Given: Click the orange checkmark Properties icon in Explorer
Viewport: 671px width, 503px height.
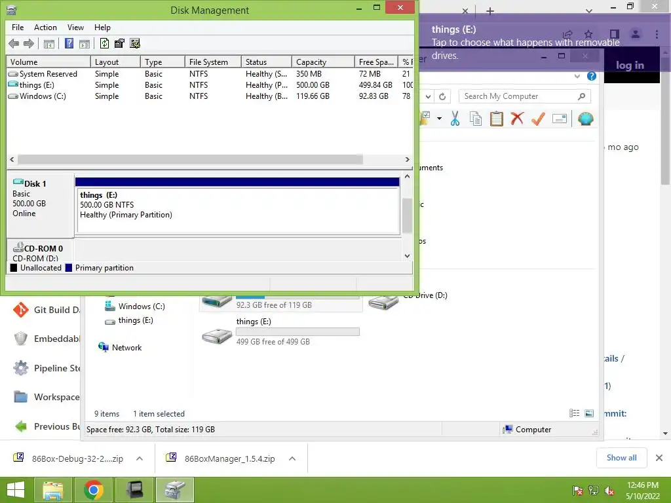Looking at the screenshot, I should pyautogui.click(x=538, y=119).
